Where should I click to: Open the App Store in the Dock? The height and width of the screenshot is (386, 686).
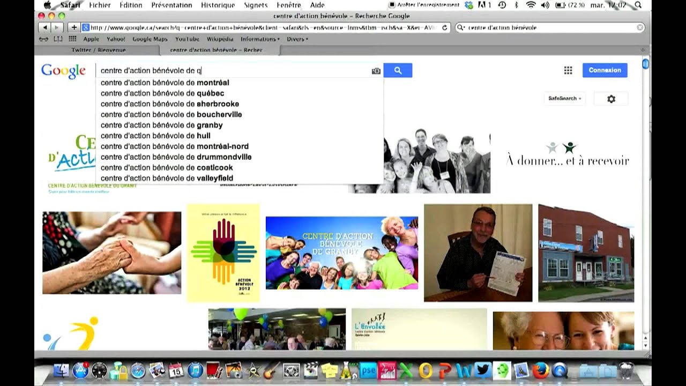[80, 370]
